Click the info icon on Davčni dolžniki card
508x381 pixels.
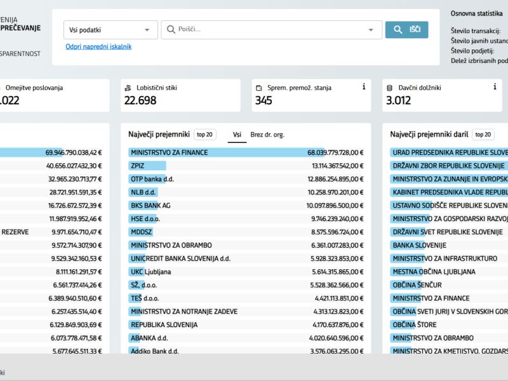tap(495, 87)
